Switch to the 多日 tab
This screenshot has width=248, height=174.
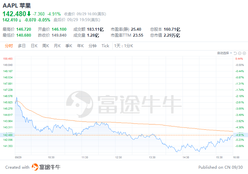[22, 46]
